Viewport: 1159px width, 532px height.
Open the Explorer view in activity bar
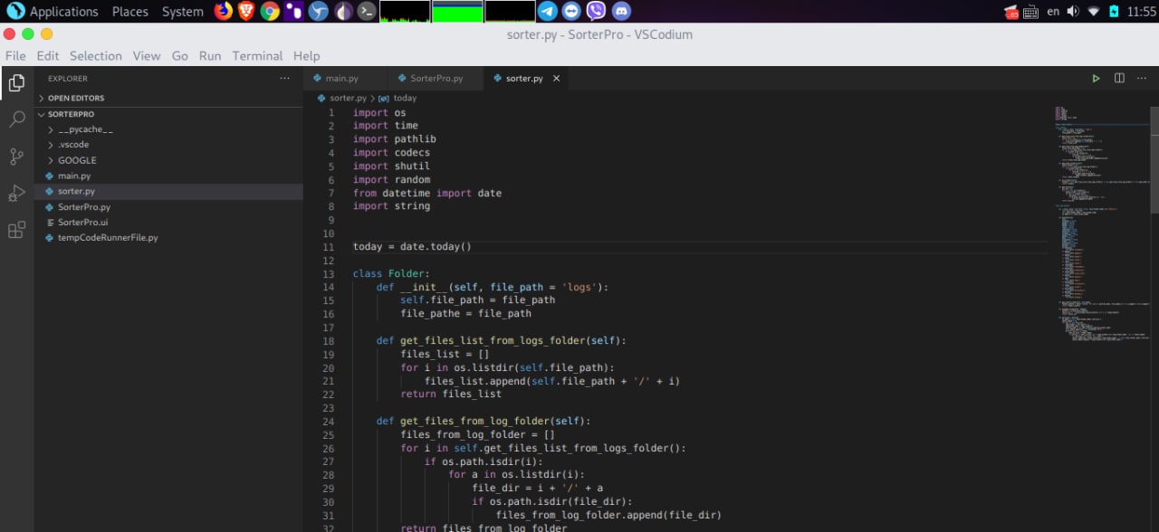pos(16,83)
